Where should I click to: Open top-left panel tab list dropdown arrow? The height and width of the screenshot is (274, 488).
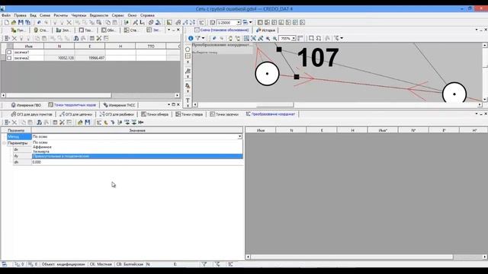point(169,30)
